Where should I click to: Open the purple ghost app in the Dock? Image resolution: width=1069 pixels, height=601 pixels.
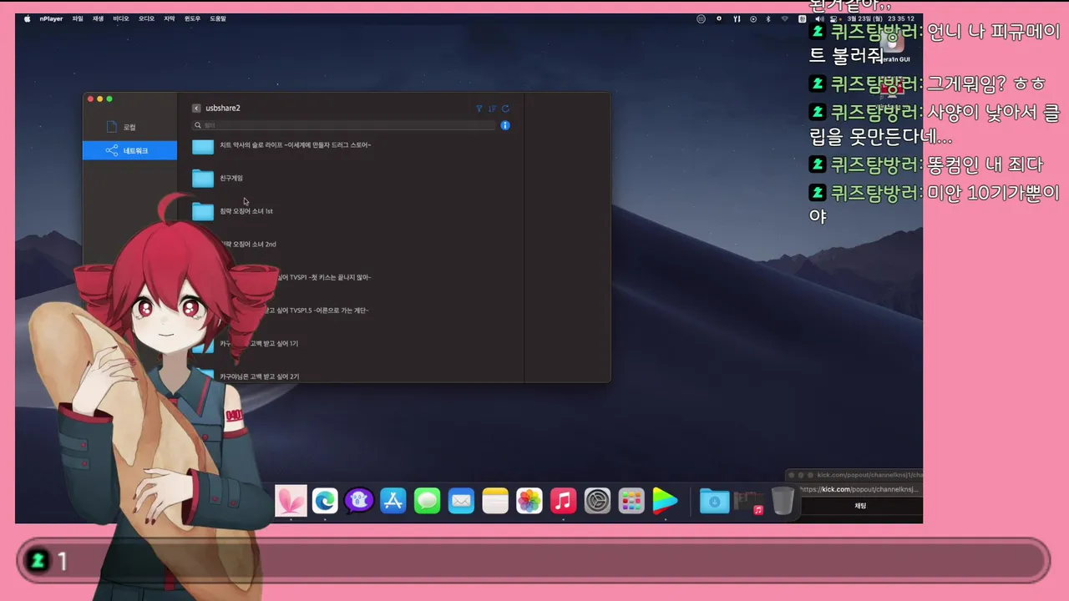coord(359,501)
